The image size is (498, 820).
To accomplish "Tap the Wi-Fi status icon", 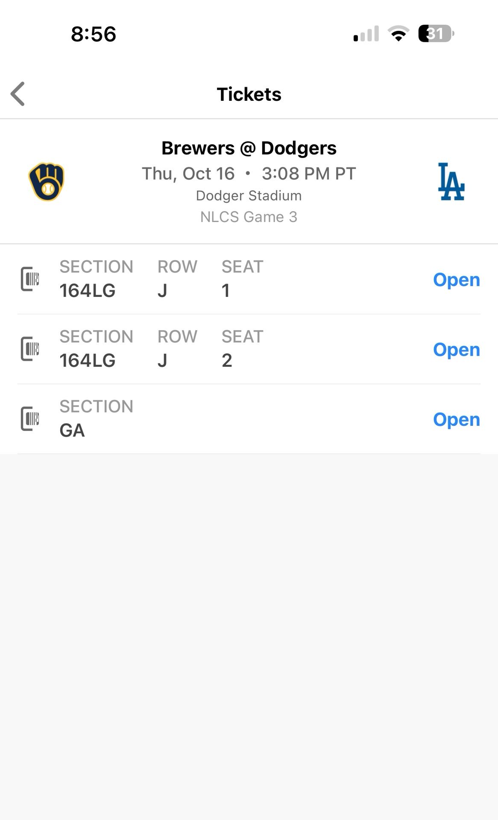I will click(398, 34).
